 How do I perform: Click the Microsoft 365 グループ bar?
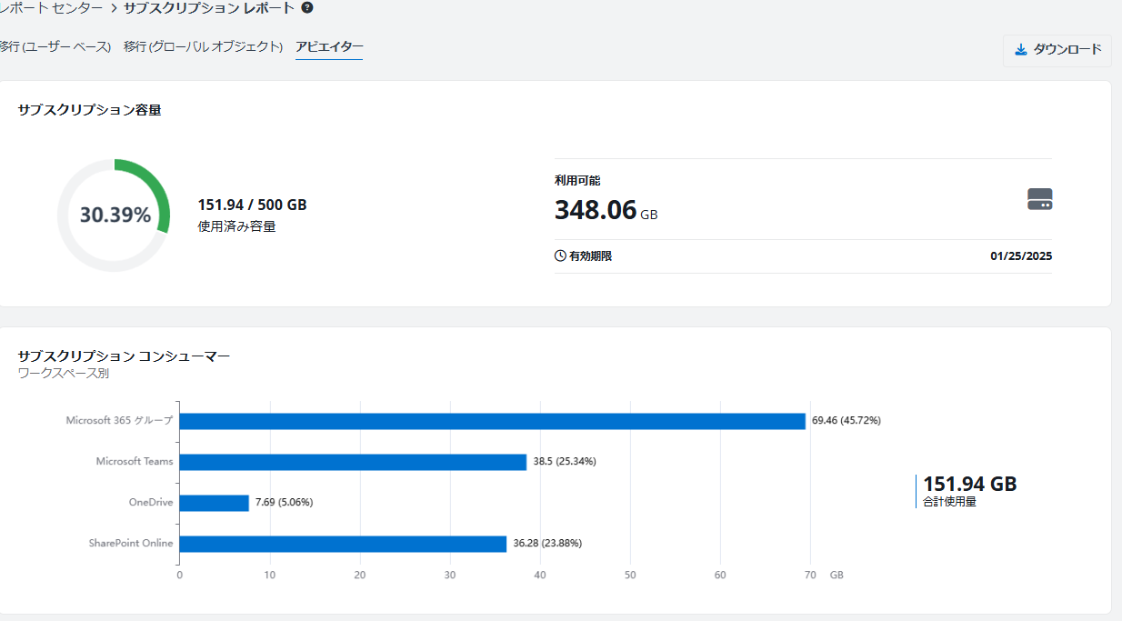point(492,421)
